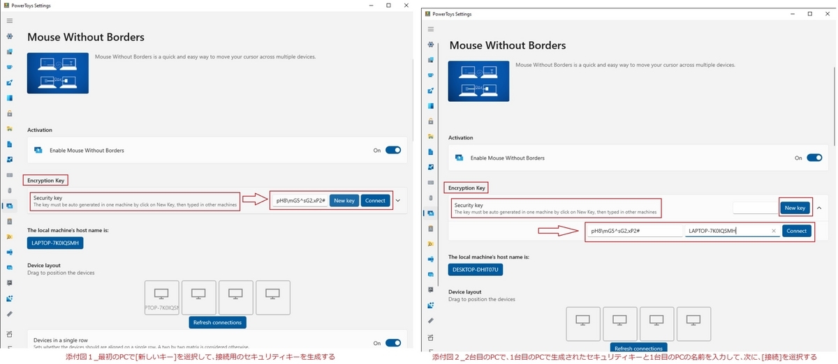Image resolution: width=838 pixels, height=364 pixels.
Task: Select File Locksmith lock icon in left window
Action: point(9,113)
